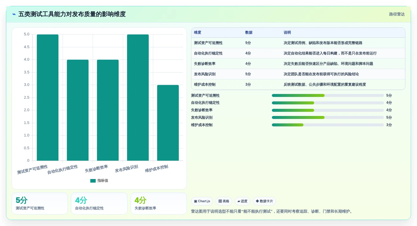
Task: Click description 决定团队是否能在发布前获得可执行的风险结论
Action: (x=321, y=74)
